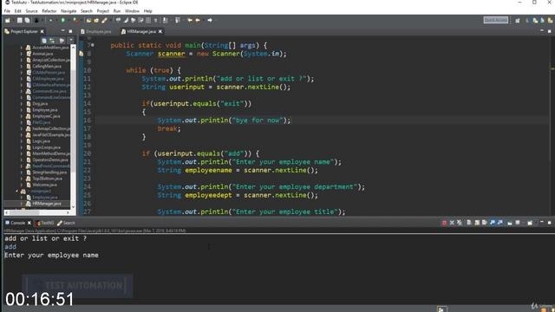Click the Last Edit Location yellow arrow
Screen dimensions: 555x312
[x=190, y=21]
